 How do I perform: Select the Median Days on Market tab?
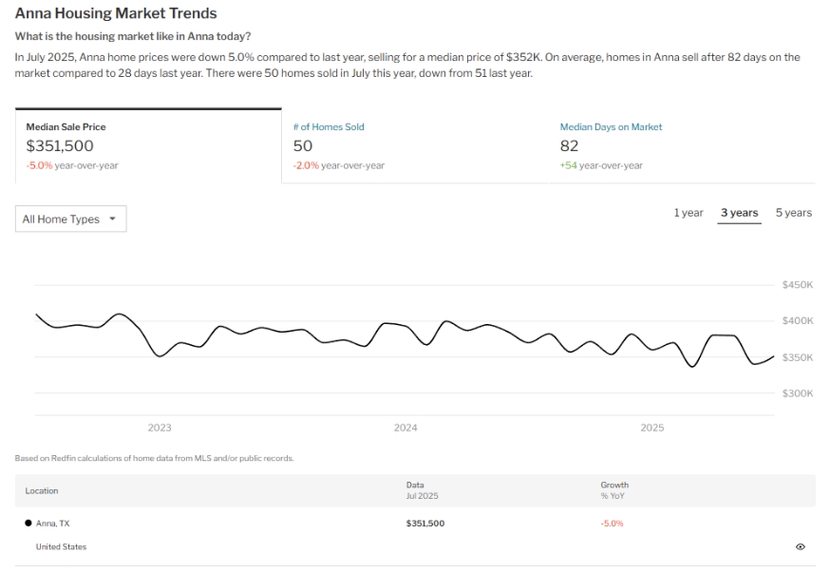click(611, 126)
